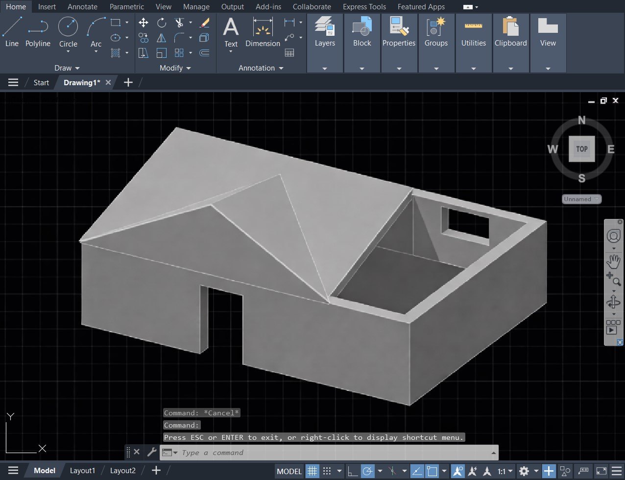Click the Trim tool
Screen dimensions: 625x480
tap(179, 23)
